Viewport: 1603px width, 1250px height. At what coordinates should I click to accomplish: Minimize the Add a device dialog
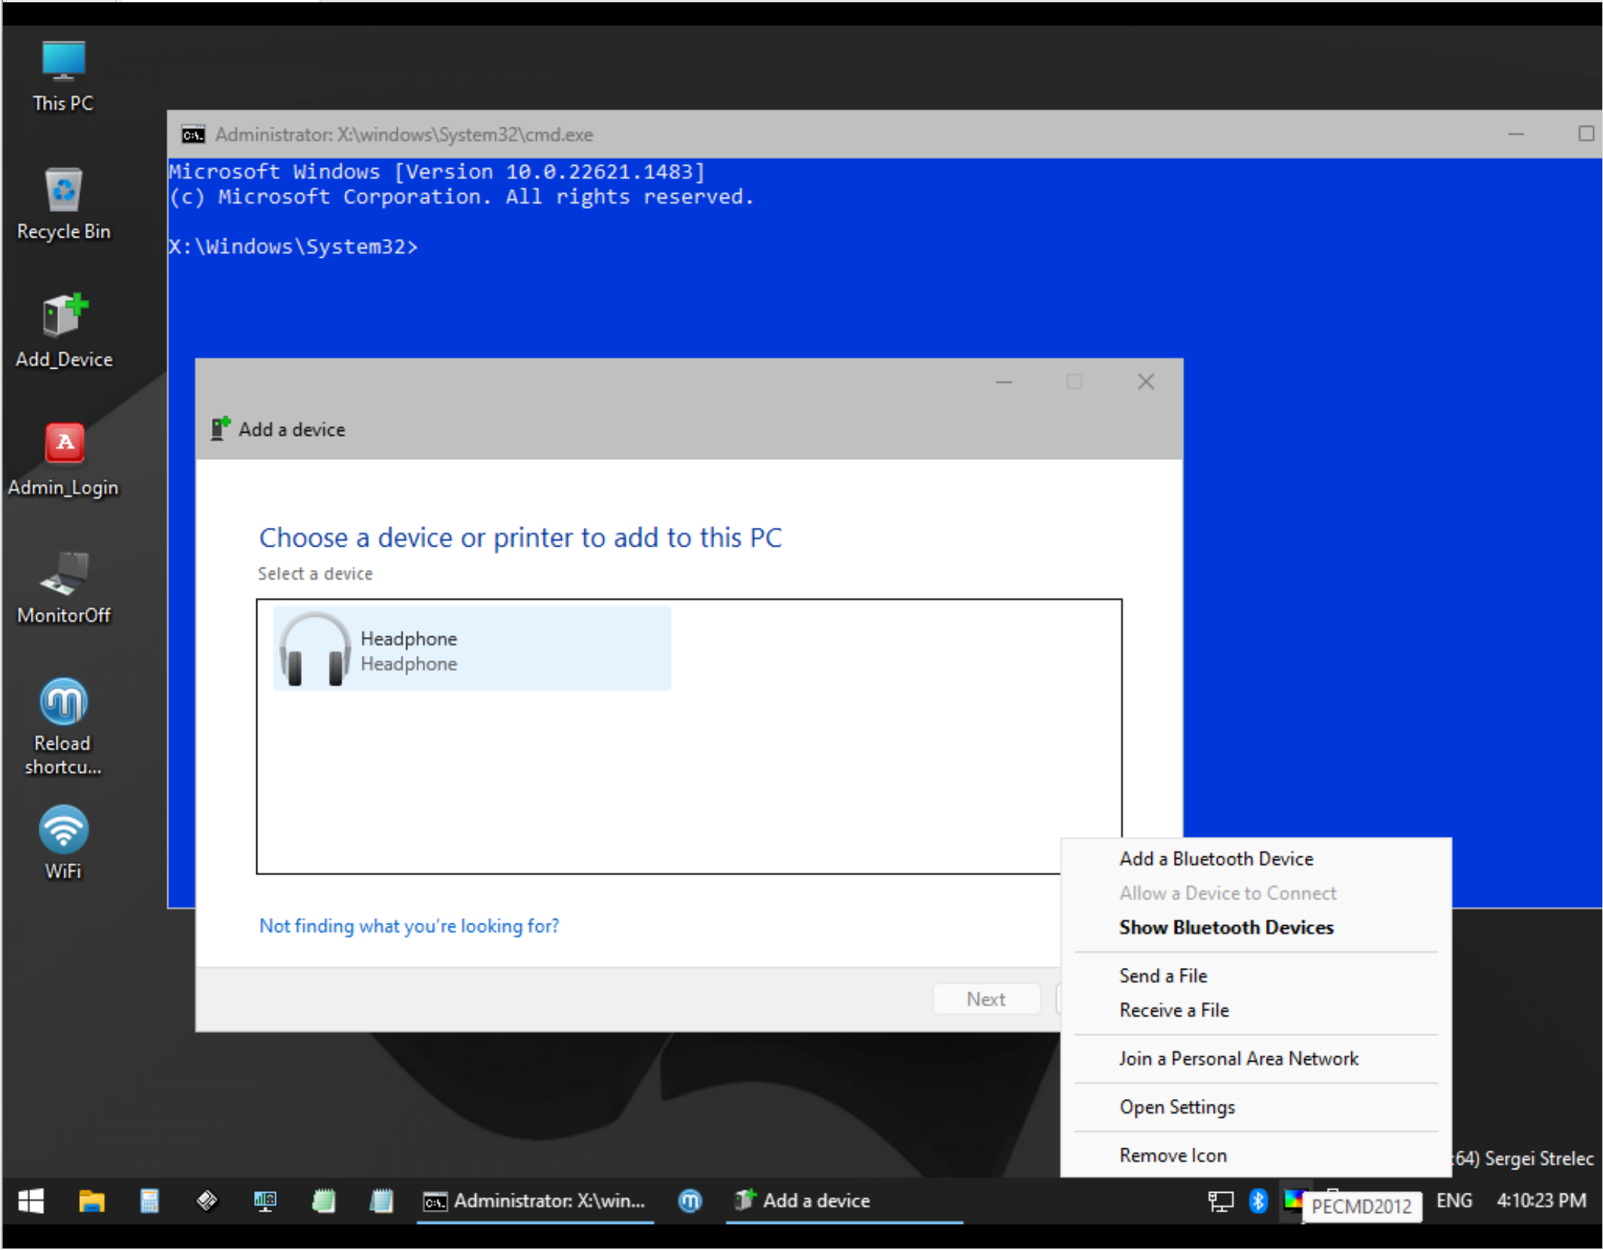1004,381
